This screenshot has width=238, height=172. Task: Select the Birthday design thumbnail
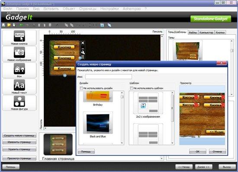[x=98, y=96]
